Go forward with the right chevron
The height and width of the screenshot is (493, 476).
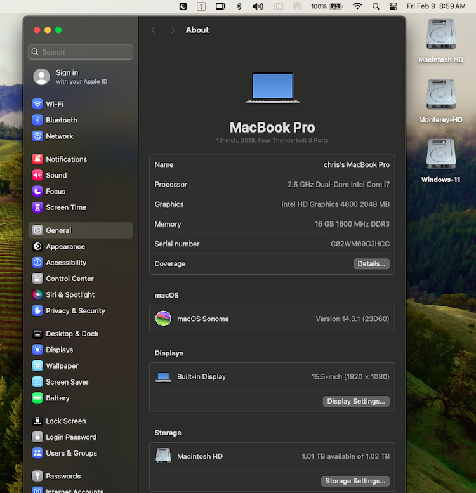click(x=172, y=30)
